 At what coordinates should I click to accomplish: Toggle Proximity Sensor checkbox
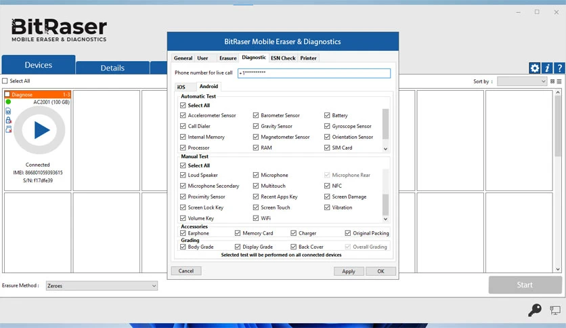point(183,197)
